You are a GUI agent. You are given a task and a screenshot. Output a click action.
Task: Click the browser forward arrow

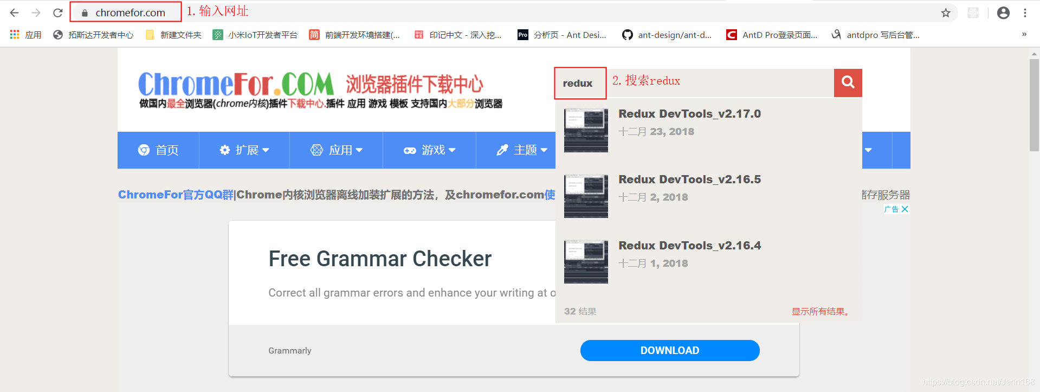(x=36, y=12)
